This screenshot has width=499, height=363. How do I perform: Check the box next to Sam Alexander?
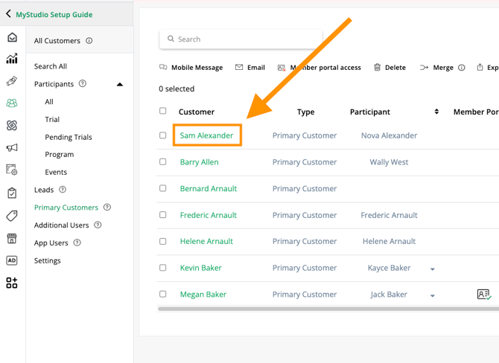(163, 135)
